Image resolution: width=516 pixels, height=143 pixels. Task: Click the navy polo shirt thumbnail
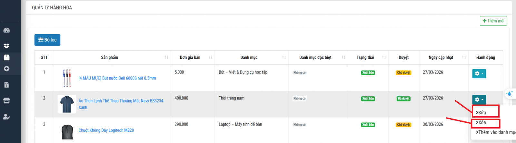coord(67,104)
